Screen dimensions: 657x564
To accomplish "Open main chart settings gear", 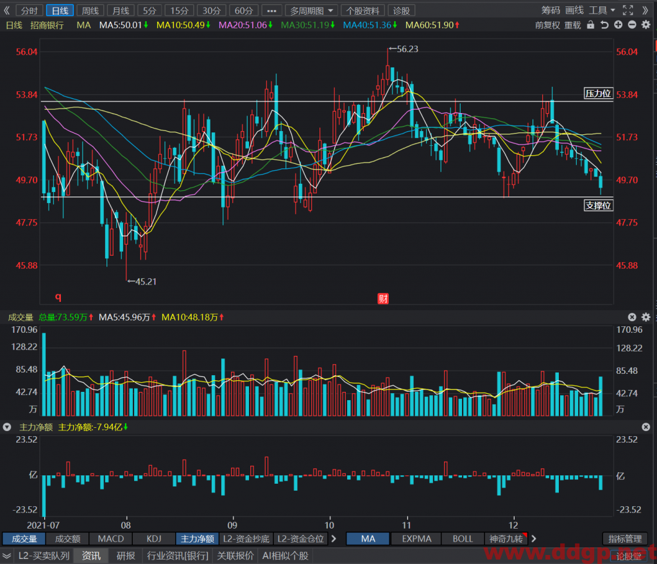I will [646, 25].
